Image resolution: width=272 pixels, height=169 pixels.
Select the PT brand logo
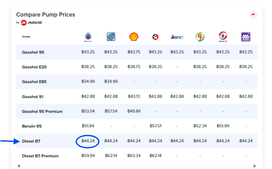[200, 37]
